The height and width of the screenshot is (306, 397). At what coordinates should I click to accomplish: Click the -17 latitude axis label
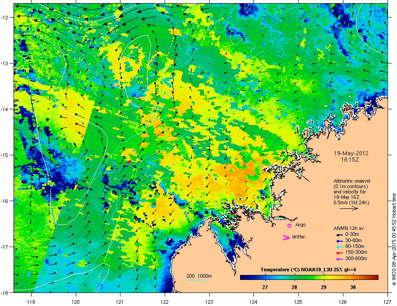(x=5, y=247)
